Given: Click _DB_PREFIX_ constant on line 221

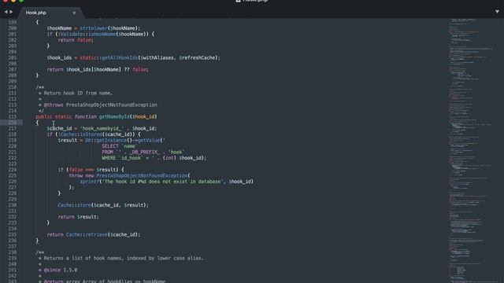Looking at the screenshot, I should point(144,152).
